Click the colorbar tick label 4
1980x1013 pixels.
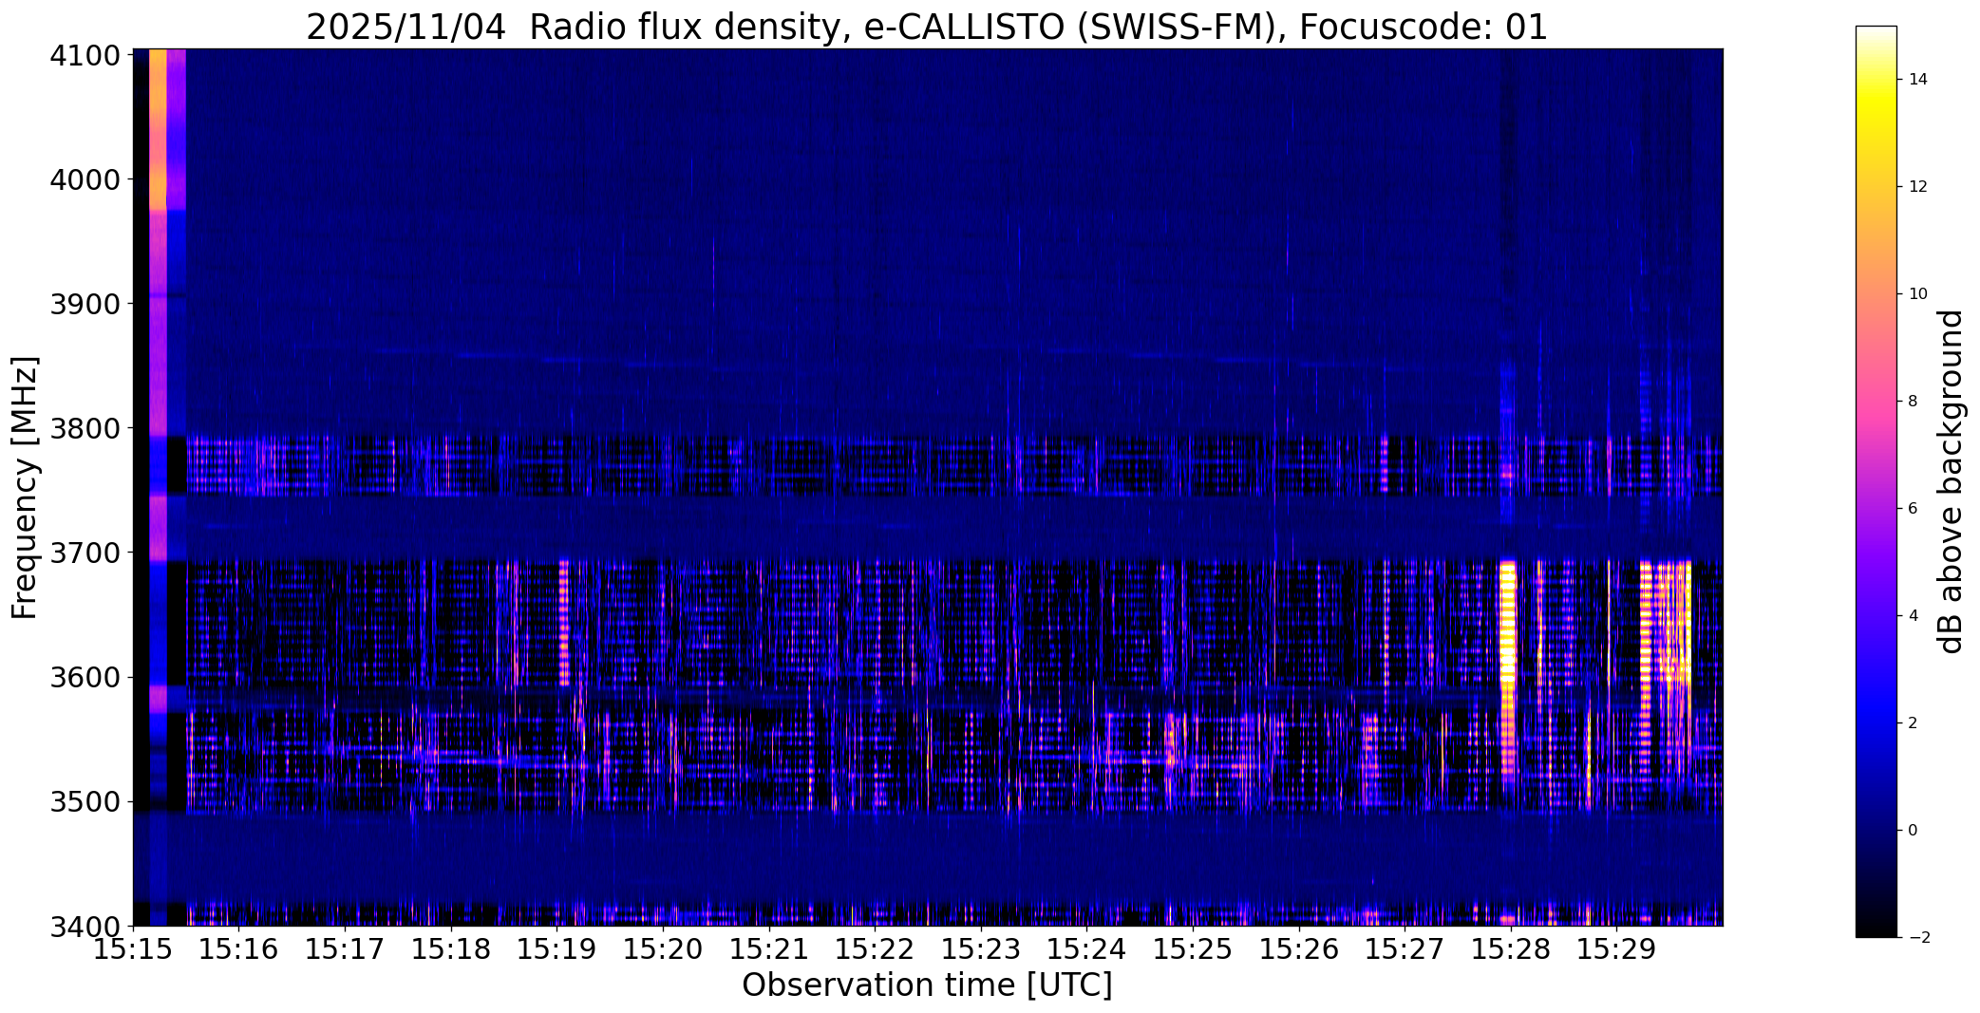pyautogui.click(x=1913, y=616)
